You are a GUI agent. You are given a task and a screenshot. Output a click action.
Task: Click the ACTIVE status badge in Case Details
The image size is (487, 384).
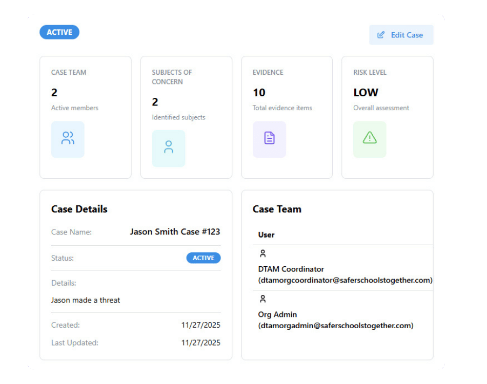point(204,258)
